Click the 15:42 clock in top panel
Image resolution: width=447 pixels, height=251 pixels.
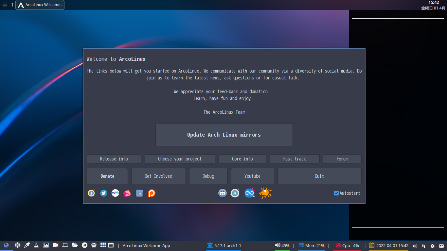tap(434, 3)
